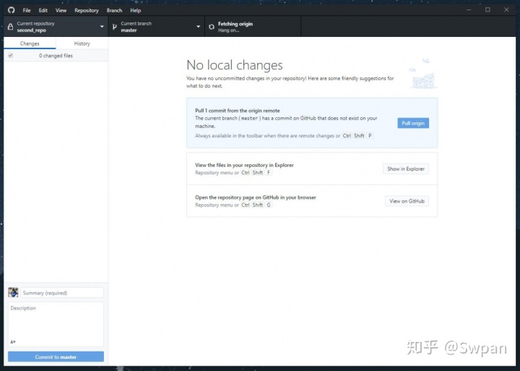
Task: Open the Edit menu
Action: [43, 10]
